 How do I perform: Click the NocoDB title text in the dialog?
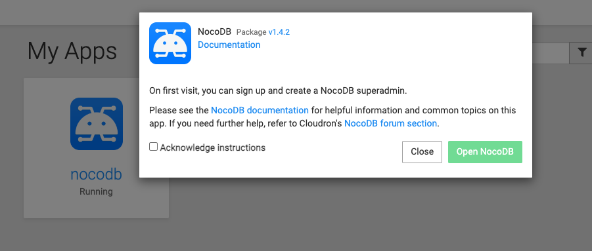[x=214, y=32]
